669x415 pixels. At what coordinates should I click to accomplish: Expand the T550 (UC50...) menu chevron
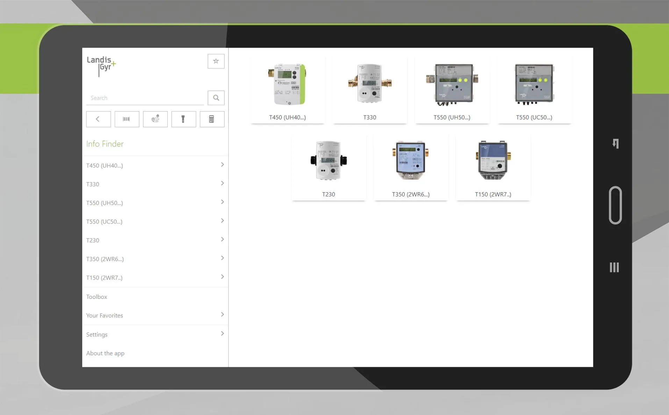click(x=222, y=221)
